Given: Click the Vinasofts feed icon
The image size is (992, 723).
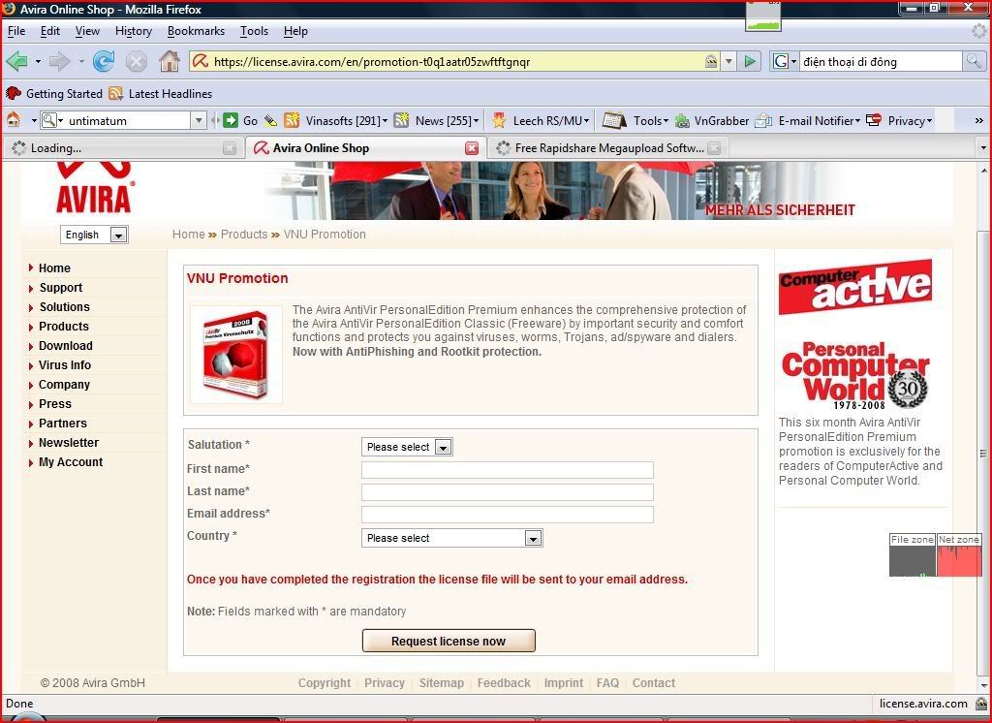Looking at the screenshot, I should (x=292, y=120).
